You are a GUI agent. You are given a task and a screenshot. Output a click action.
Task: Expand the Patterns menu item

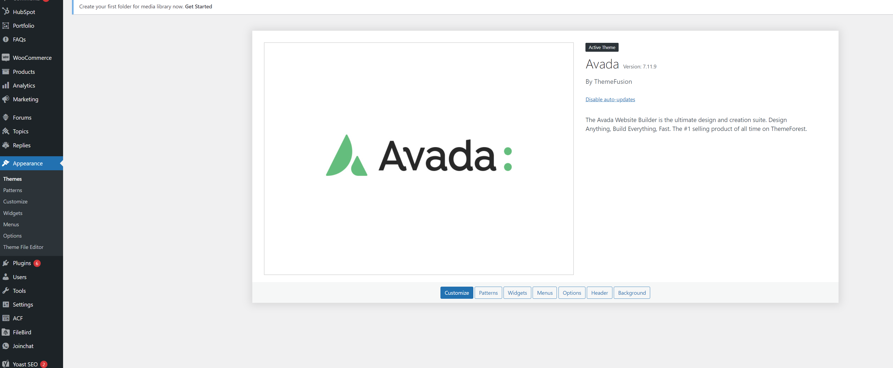click(12, 190)
